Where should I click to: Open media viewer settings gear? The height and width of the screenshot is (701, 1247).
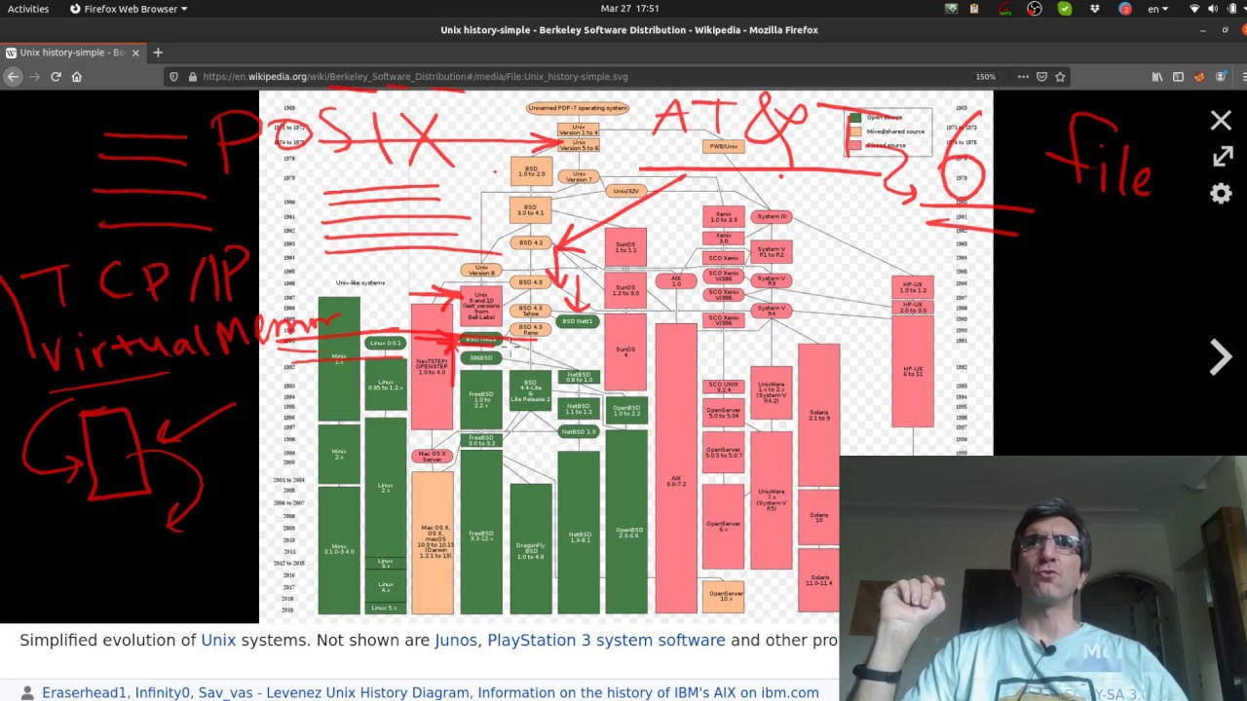(x=1221, y=194)
